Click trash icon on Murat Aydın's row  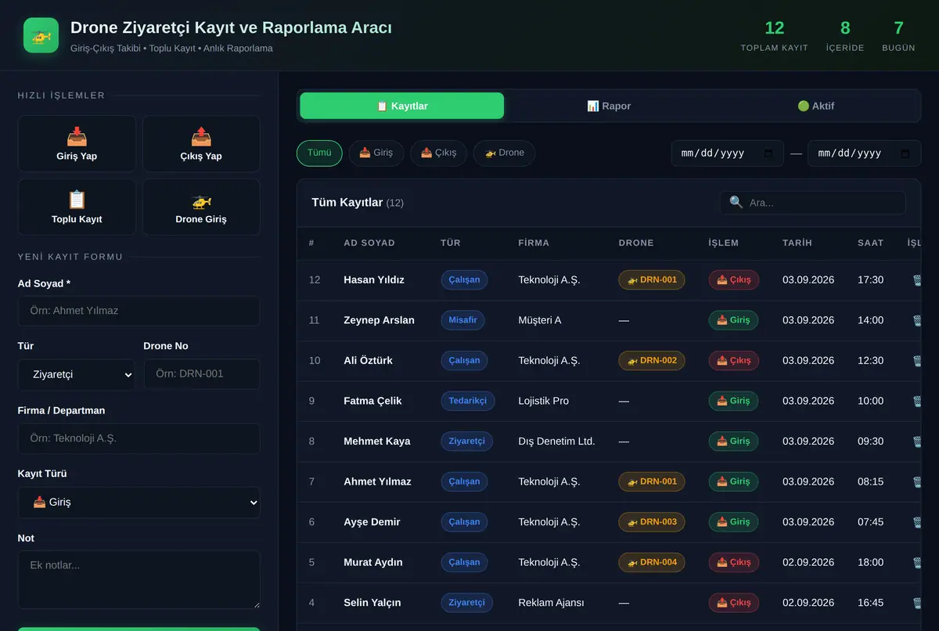(916, 562)
